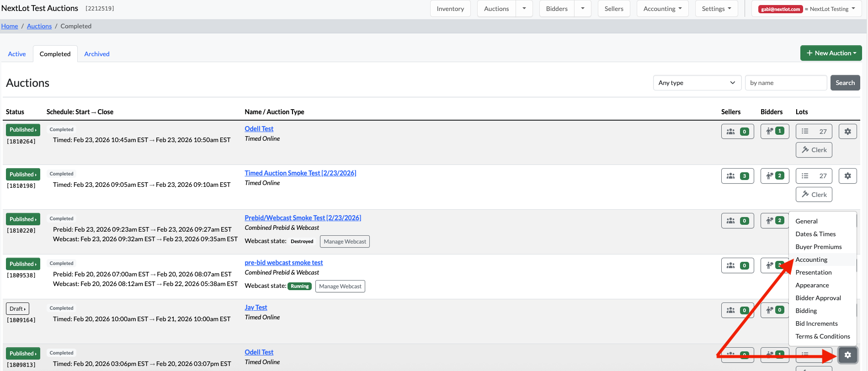Click the gear icon for auction [1809813]
The height and width of the screenshot is (371, 868).
pyautogui.click(x=847, y=355)
